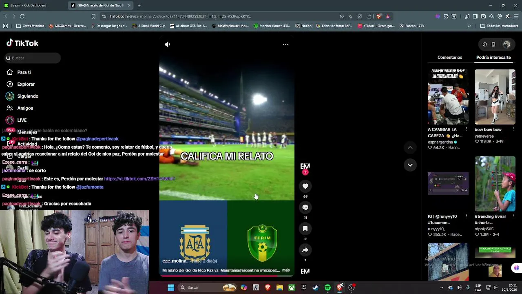Follow eze_molina via the red plus badge
Screen dimensions: 522x294
click(x=305, y=172)
